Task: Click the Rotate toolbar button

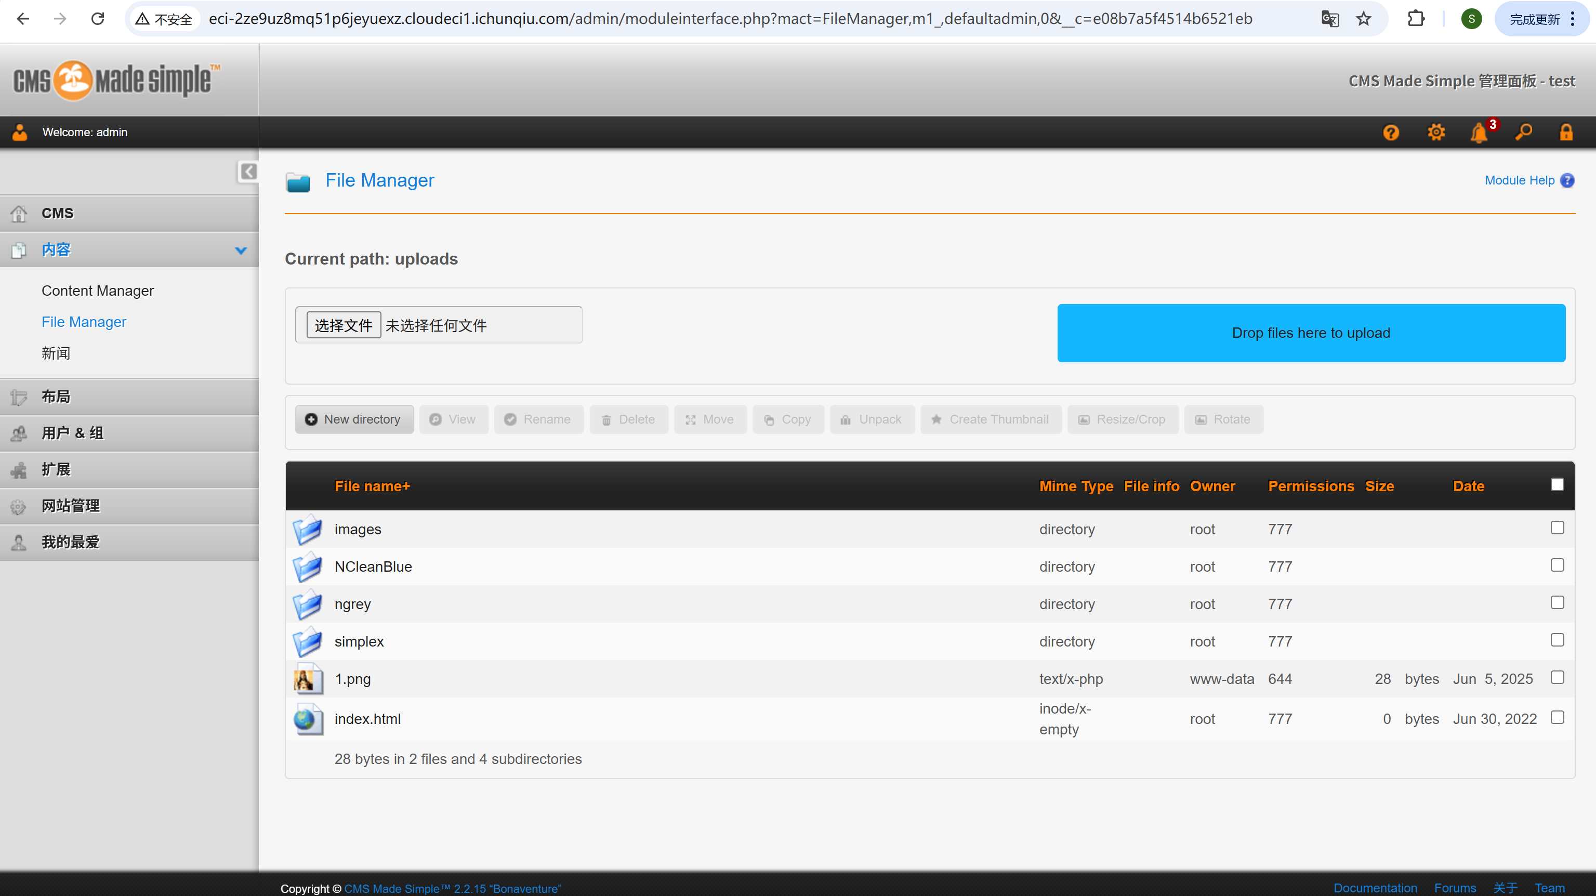Action: pyautogui.click(x=1224, y=419)
